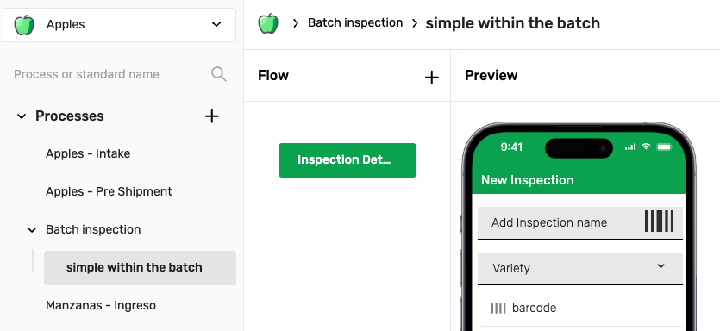Click the barcode field row in preview

[x=580, y=308]
